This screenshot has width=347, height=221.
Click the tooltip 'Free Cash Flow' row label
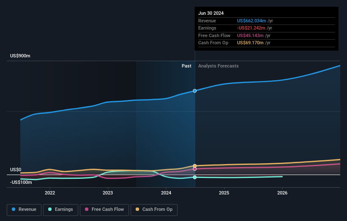pos(214,35)
